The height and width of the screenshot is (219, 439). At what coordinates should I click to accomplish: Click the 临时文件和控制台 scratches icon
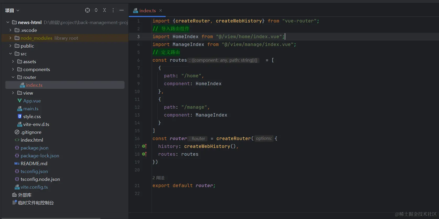pos(14,203)
